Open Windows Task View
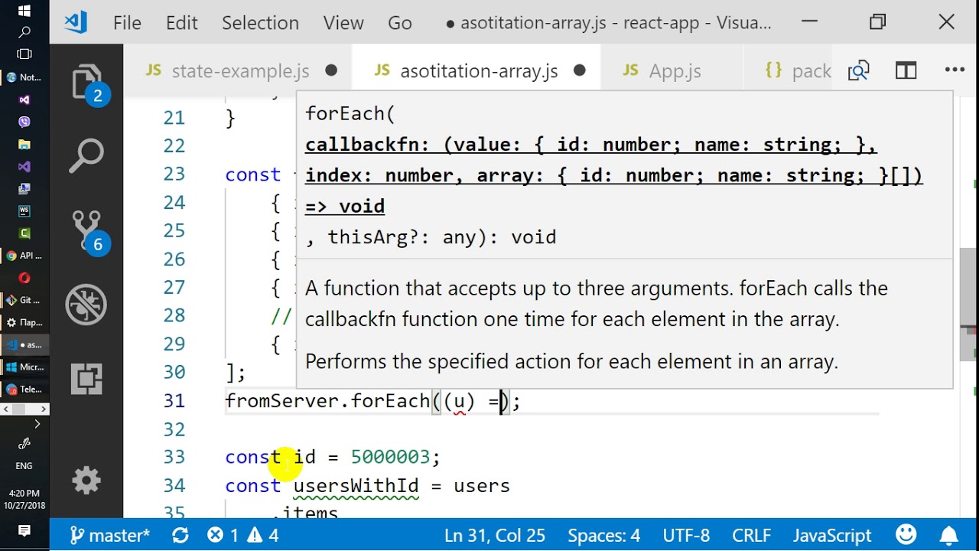This screenshot has width=979, height=551. 24,54
